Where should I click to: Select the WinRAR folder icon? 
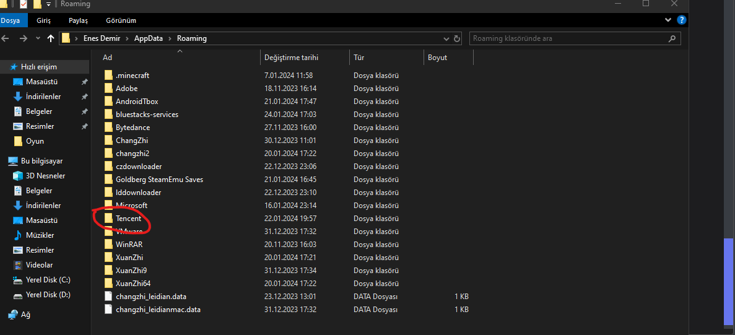click(108, 244)
